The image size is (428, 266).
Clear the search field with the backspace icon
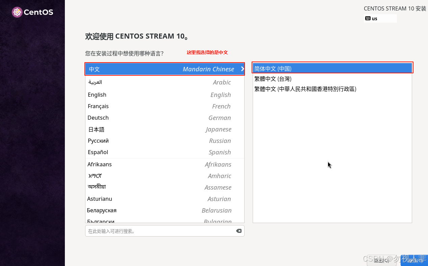[239, 231]
